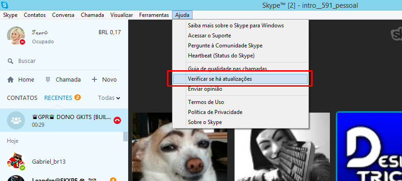This screenshot has height=181, width=402.
Task: Open the GPR DONO GKITS group conversation
Action: [x=63, y=120]
